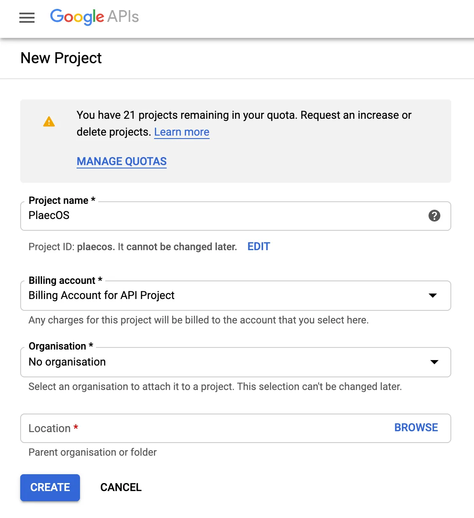Image resolution: width=474 pixels, height=518 pixels.
Task: Click CANCEL to abandon project creation
Action: [x=121, y=487]
